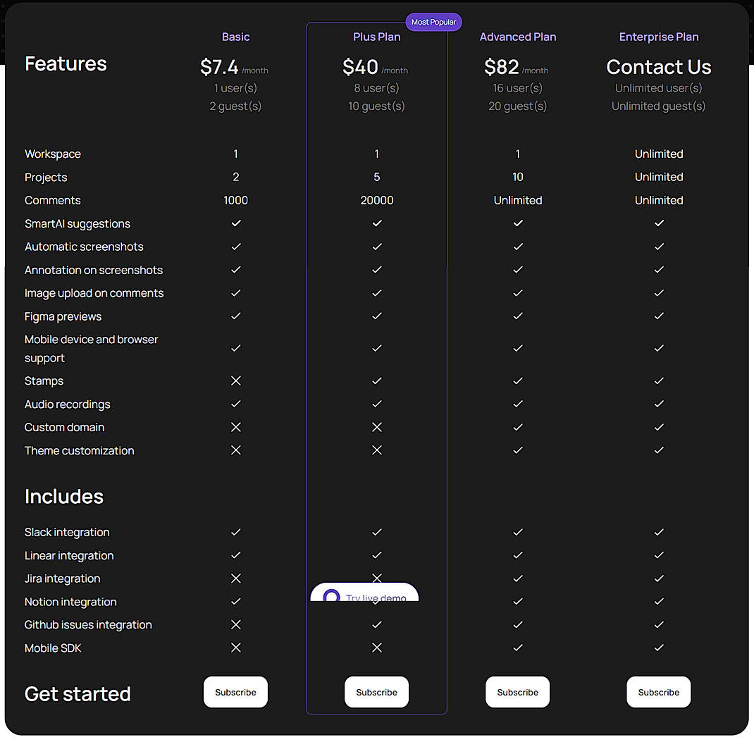The width and height of the screenshot is (754, 742).
Task: Click the $40 Plus Plan price
Action: 360,67
